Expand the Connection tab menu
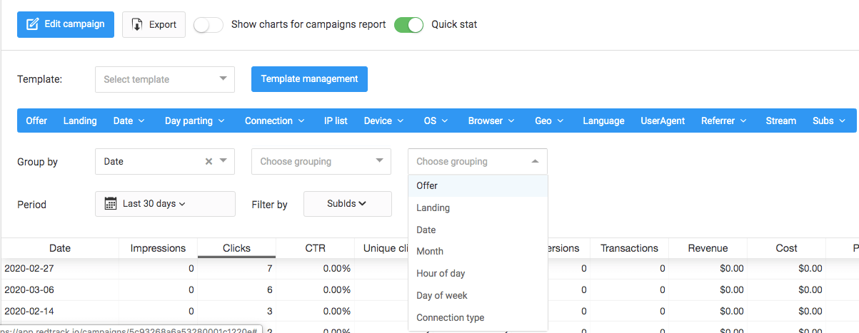 pos(274,121)
